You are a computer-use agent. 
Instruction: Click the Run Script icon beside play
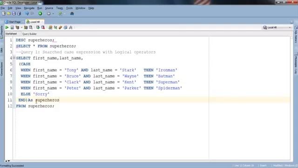12,28
